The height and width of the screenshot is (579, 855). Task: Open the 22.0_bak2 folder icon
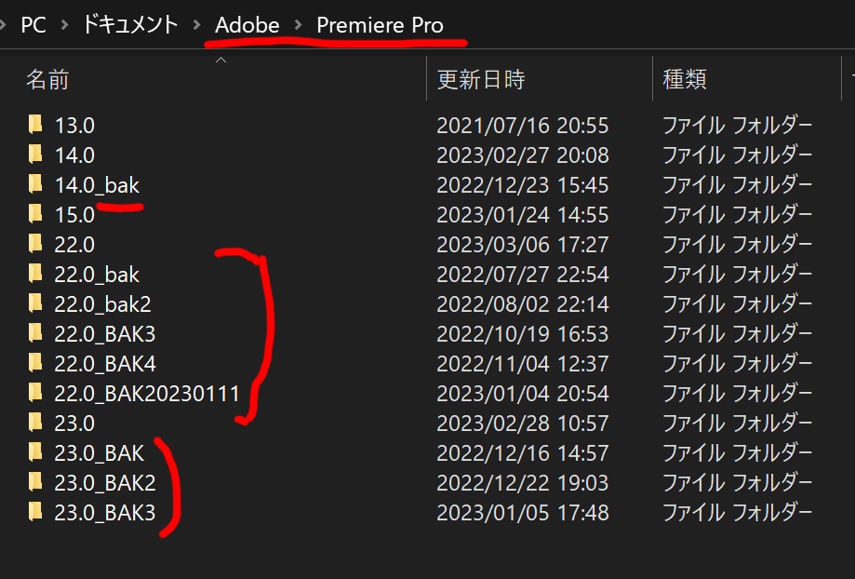[x=35, y=303]
